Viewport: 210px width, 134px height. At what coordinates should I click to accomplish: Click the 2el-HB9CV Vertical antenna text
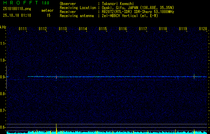[130, 16]
